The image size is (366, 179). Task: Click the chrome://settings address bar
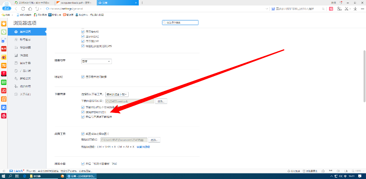tap(155, 9)
